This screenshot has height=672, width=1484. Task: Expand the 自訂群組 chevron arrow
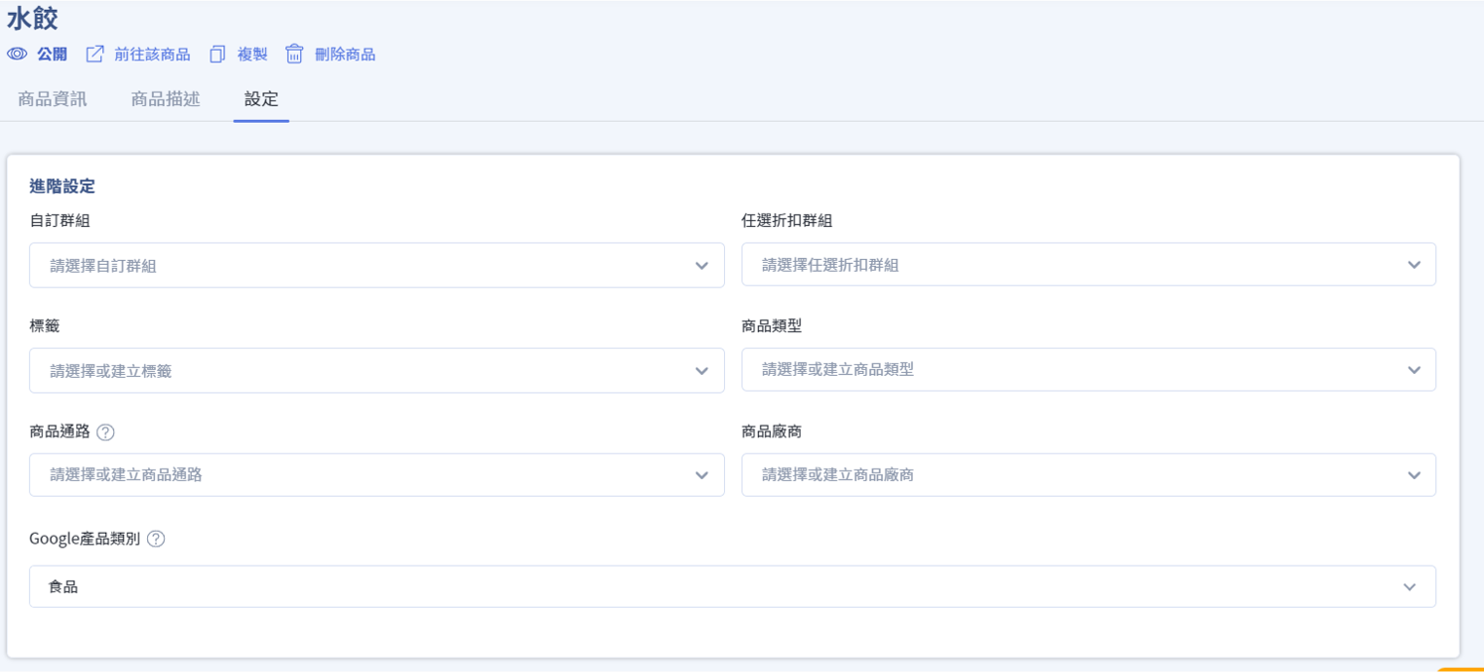[702, 265]
